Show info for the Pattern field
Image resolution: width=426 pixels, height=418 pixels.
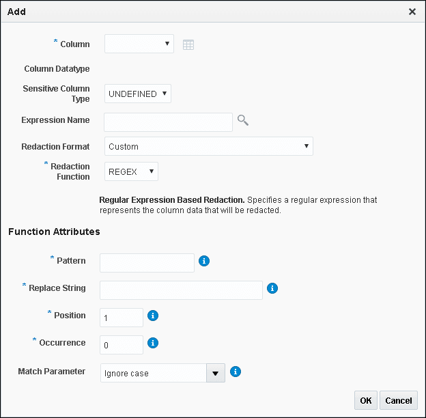(203, 261)
